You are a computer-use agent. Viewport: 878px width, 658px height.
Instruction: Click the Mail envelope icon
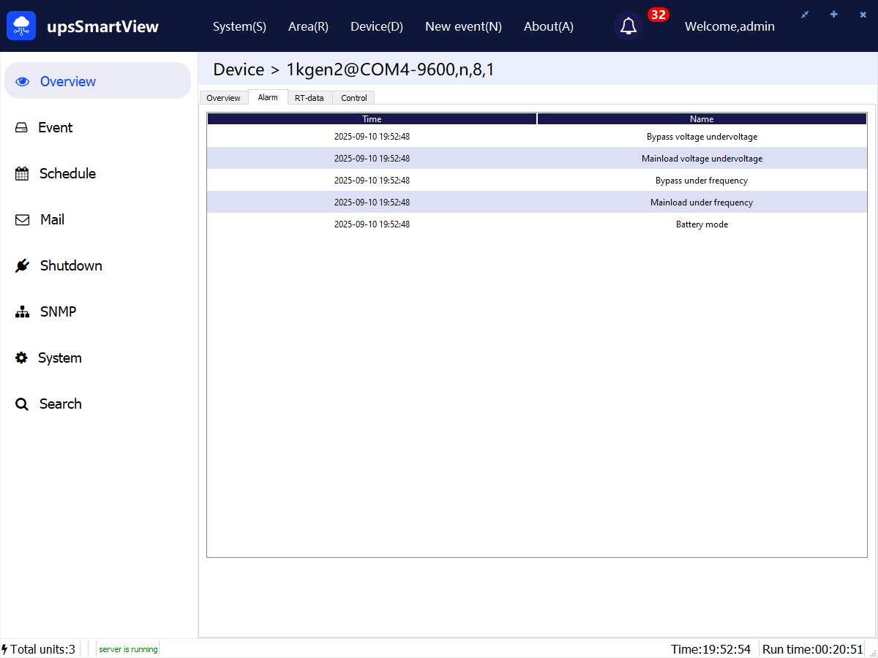[x=22, y=220]
